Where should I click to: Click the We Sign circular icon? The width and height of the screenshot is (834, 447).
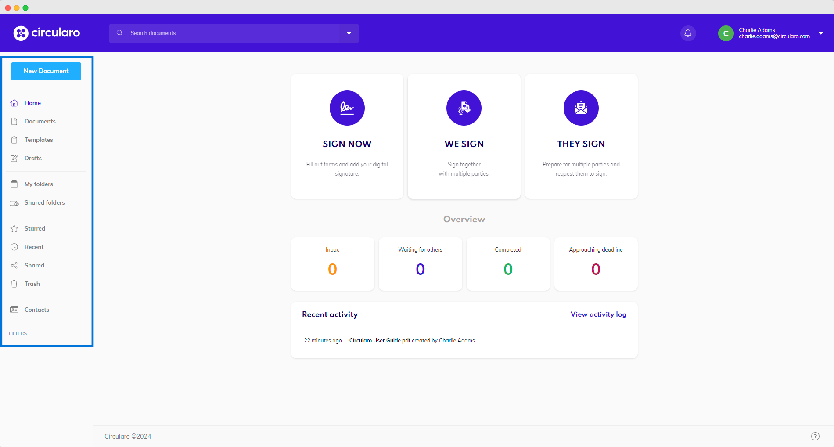click(464, 108)
